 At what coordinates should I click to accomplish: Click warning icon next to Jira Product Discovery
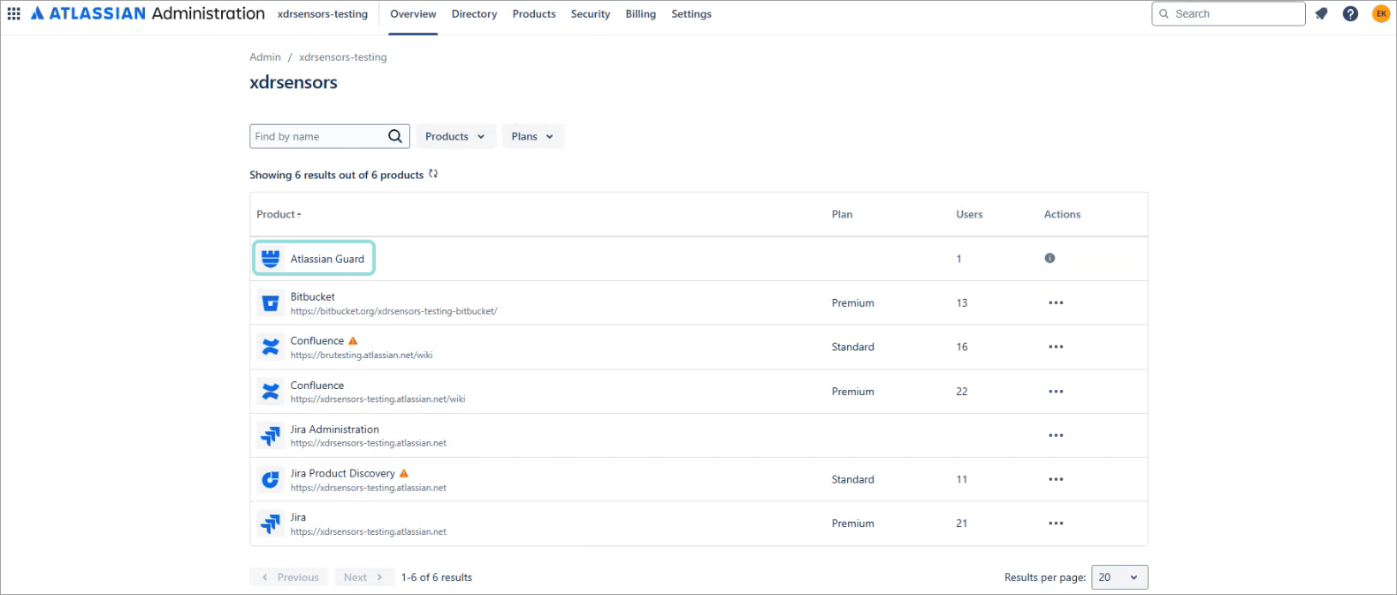click(404, 473)
